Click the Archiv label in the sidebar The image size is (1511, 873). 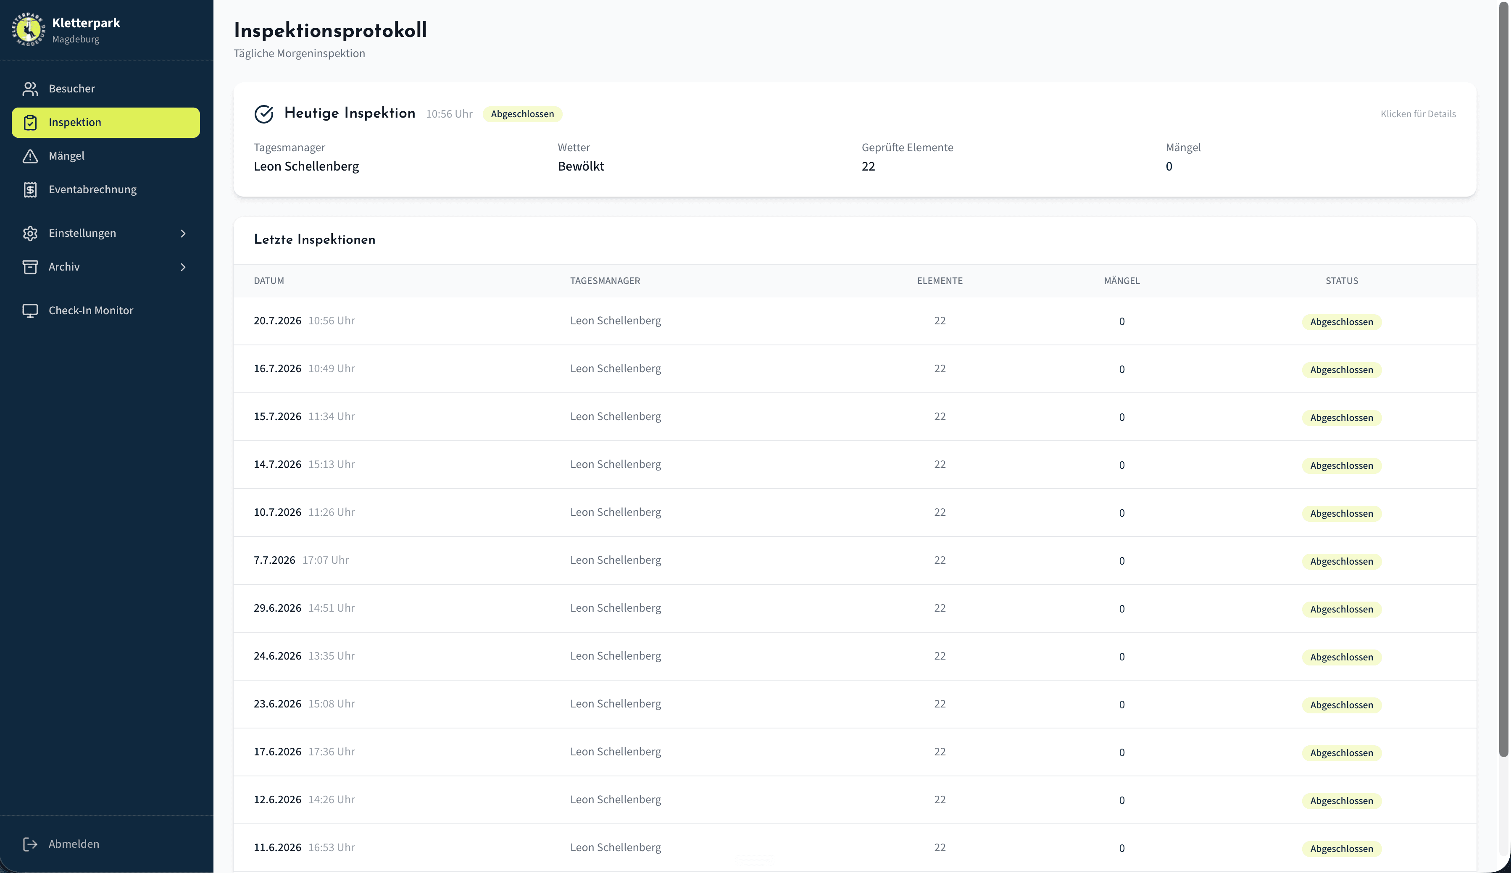coord(64,267)
